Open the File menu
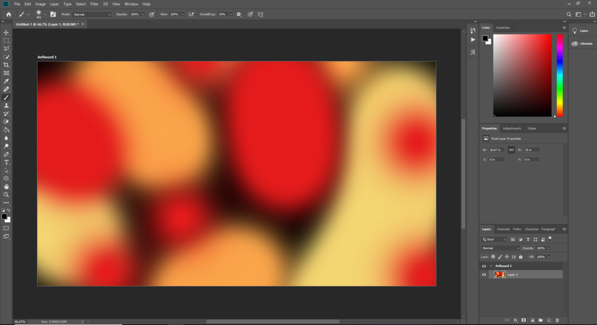This screenshot has height=325, width=597. coord(17,4)
